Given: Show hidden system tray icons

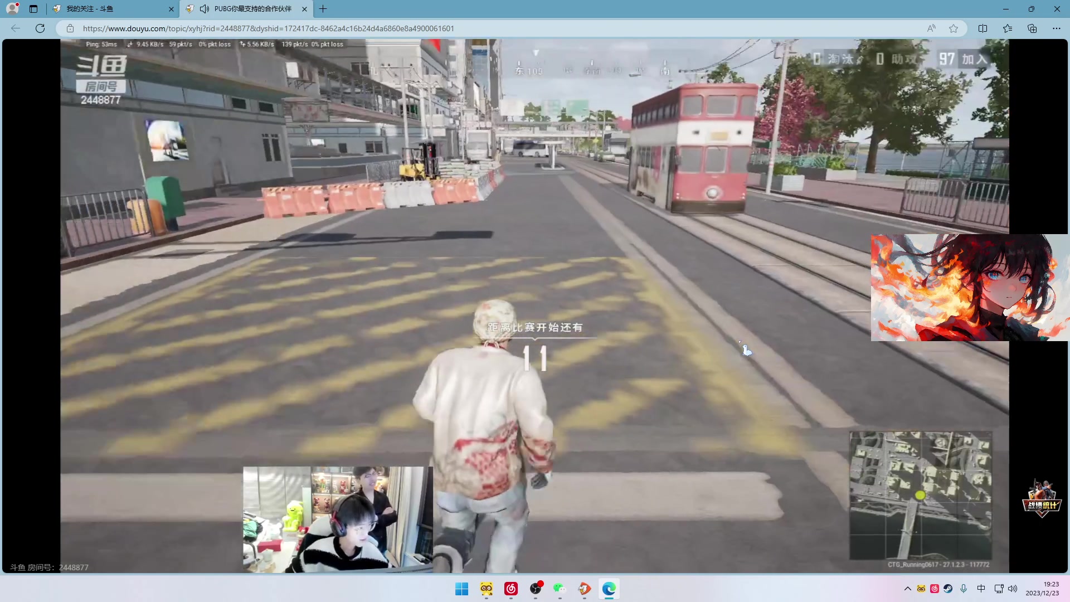Looking at the screenshot, I should 908,589.
